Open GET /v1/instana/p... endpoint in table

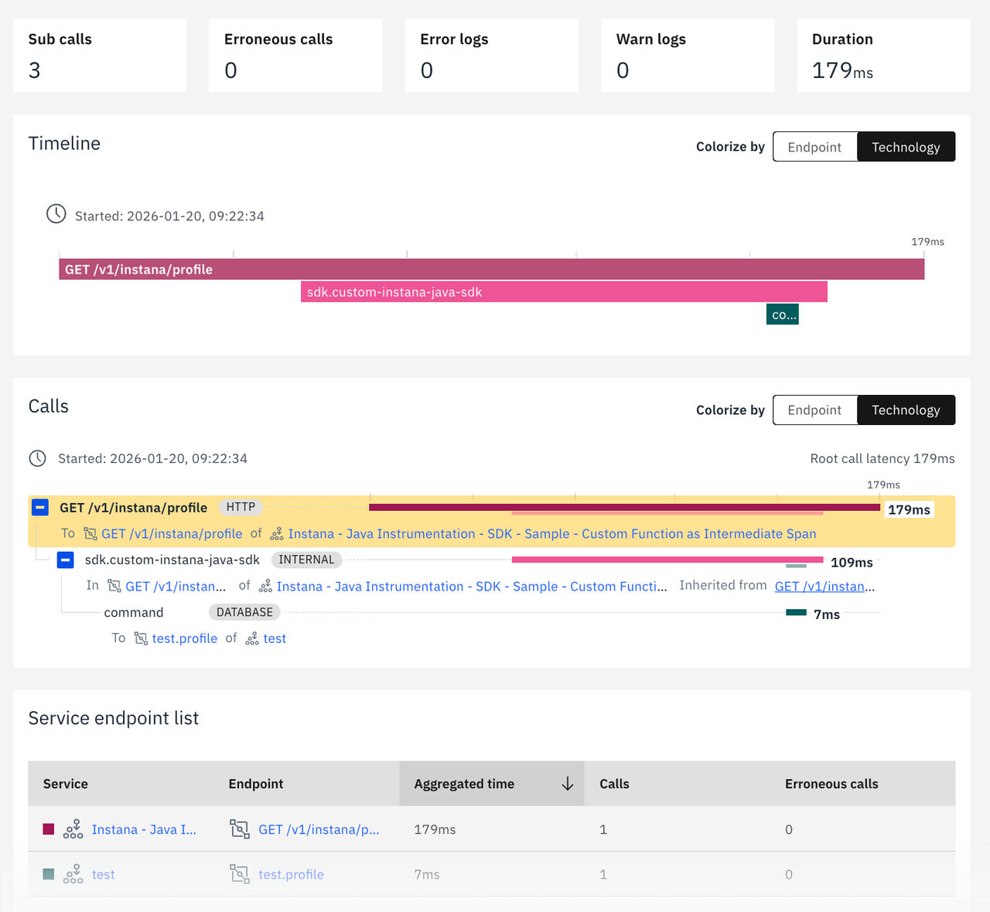pos(319,829)
